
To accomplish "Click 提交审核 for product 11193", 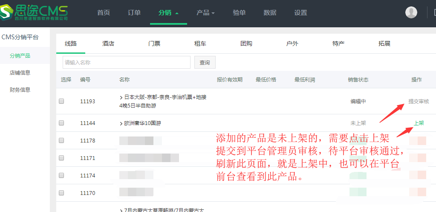I will (x=419, y=102).
